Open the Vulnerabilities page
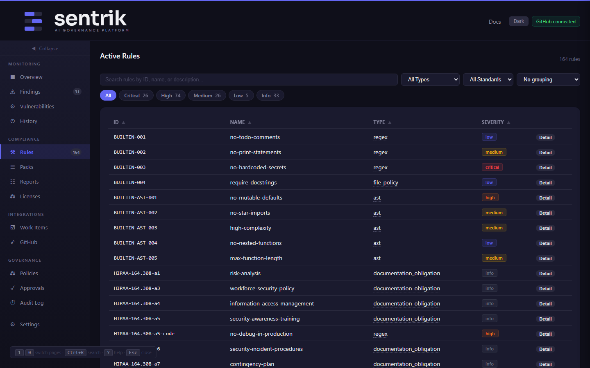Viewport: 590px width, 368px height. (x=45, y=106)
